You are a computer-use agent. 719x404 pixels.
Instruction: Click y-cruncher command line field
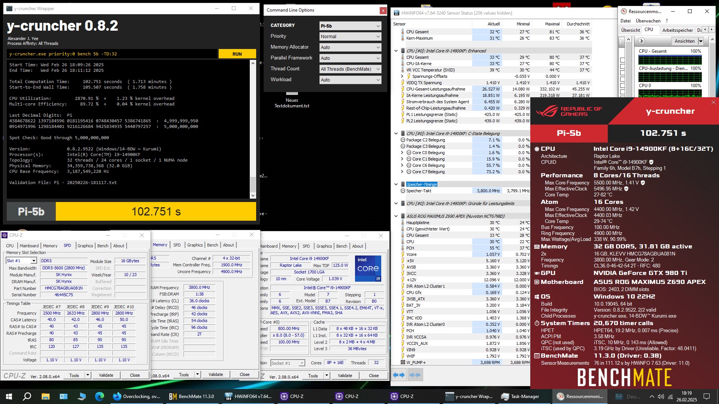pyautogui.click(x=112, y=54)
